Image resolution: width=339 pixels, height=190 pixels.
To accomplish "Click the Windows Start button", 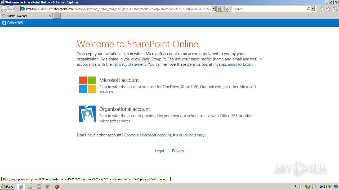I will click(x=7, y=186).
